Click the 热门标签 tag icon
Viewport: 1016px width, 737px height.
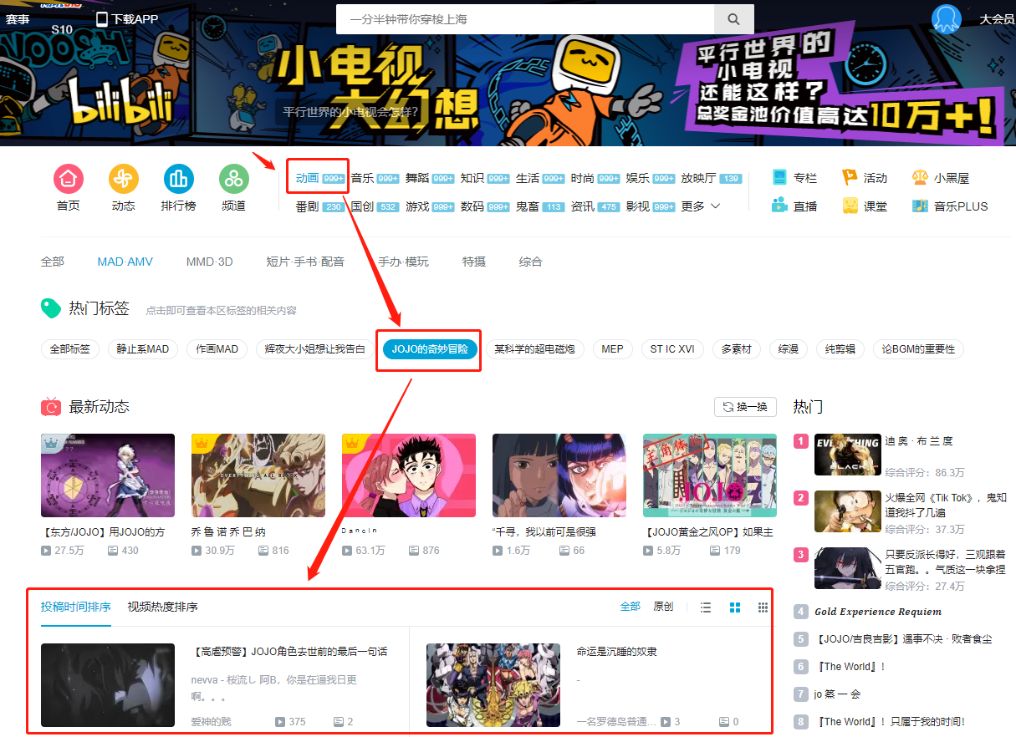click(x=51, y=308)
